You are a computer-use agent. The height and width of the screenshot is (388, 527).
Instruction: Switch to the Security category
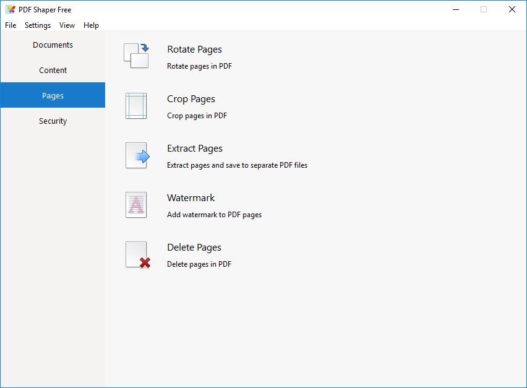pos(53,121)
